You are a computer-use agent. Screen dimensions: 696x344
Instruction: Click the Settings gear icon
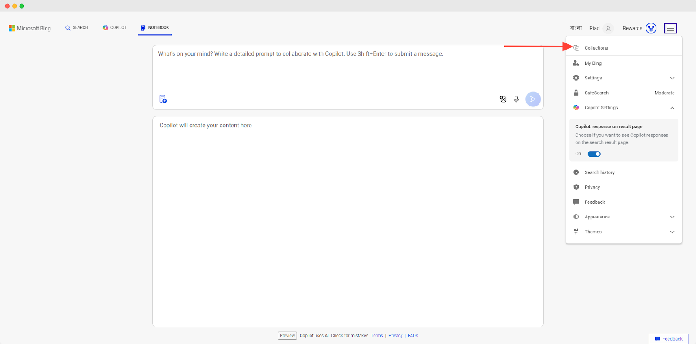(576, 78)
